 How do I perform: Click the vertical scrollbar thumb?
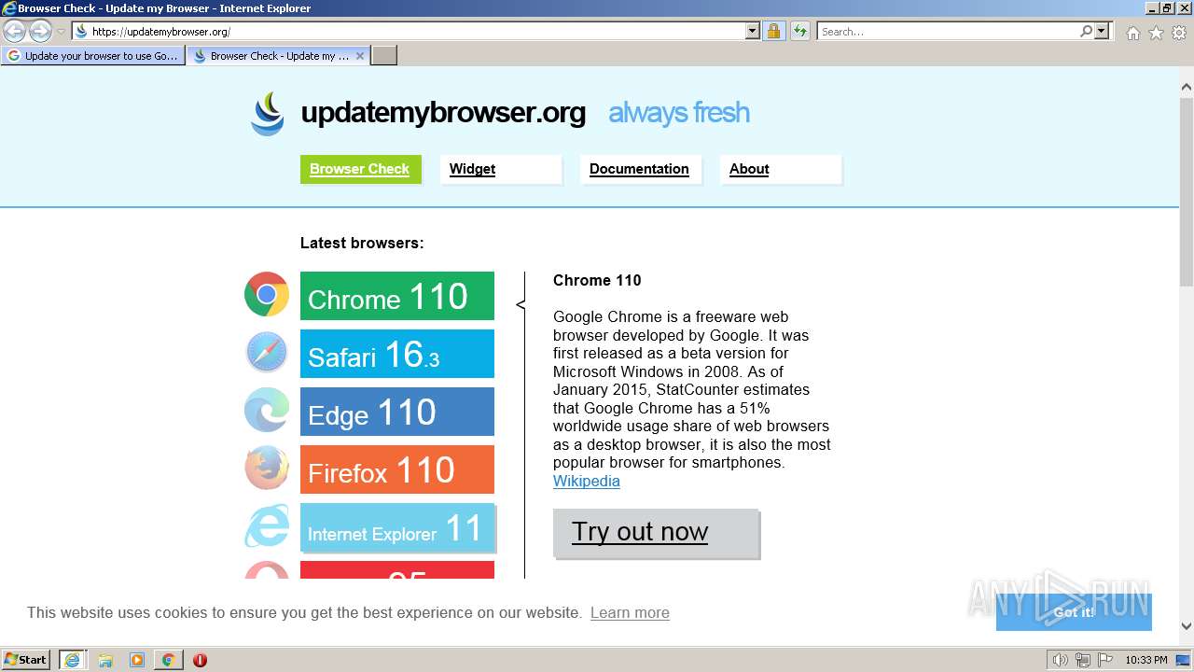pos(1187,193)
